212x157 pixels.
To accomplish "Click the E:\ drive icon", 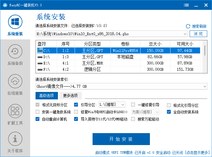I will pyautogui.click(x=40, y=63).
